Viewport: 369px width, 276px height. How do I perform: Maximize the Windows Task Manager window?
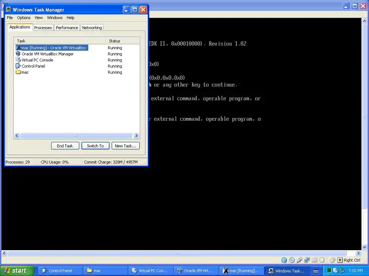[x=135, y=10]
